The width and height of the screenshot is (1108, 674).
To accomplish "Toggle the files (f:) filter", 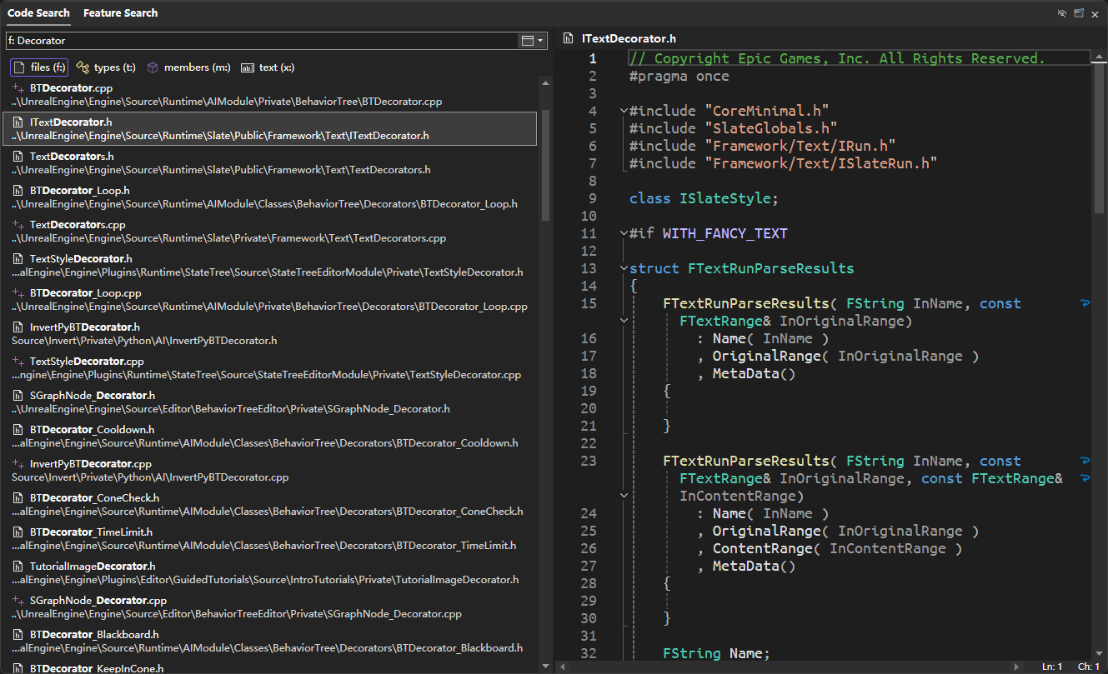I will [x=39, y=67].
